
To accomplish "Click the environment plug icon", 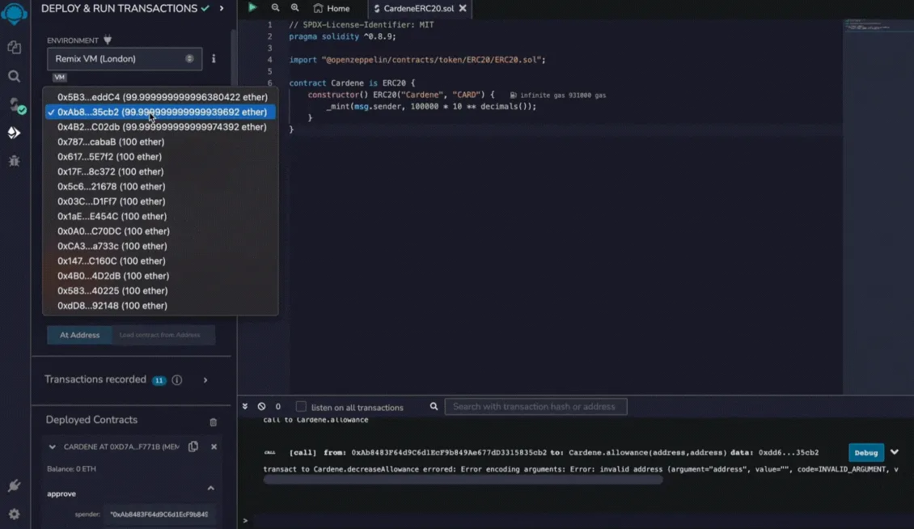I will [x=108, y=40].
